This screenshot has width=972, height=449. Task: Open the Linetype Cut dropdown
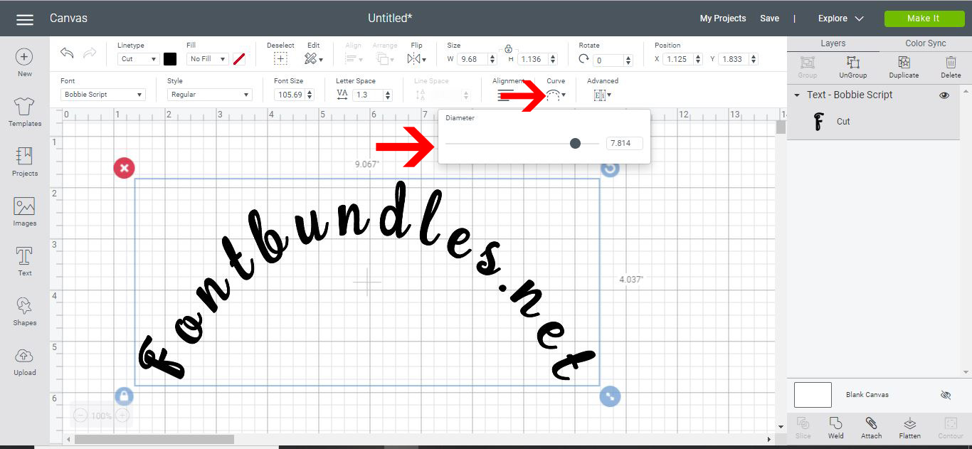[x=138, y=59]
